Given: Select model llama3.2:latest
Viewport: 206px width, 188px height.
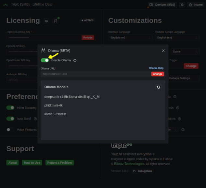Looking at the screenshot, I should coord(55,114).
